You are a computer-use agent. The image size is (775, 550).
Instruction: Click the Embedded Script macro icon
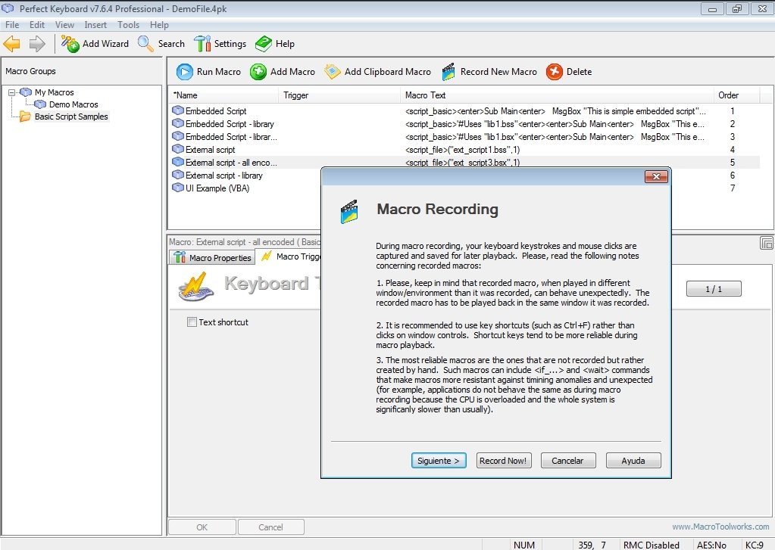pos(178,110)
